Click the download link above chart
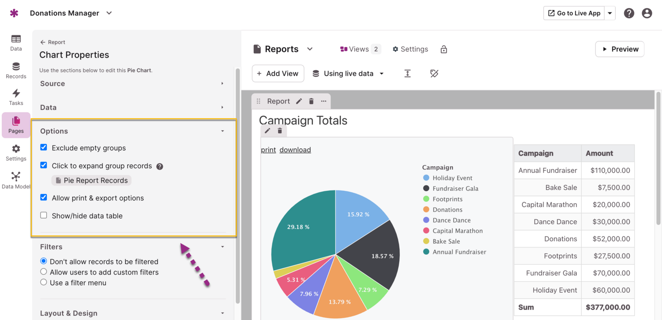 [295, 150]
